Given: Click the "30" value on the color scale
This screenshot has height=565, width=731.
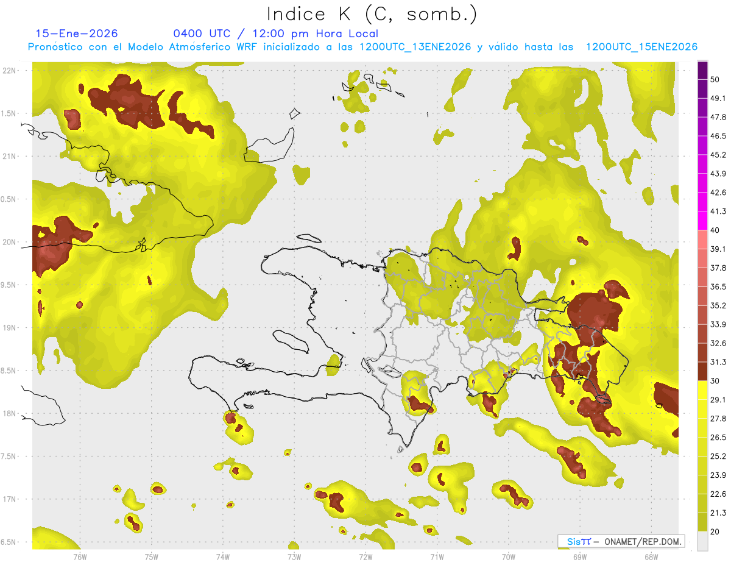Looking at the screenshot, I should click(x=715, y=381).
